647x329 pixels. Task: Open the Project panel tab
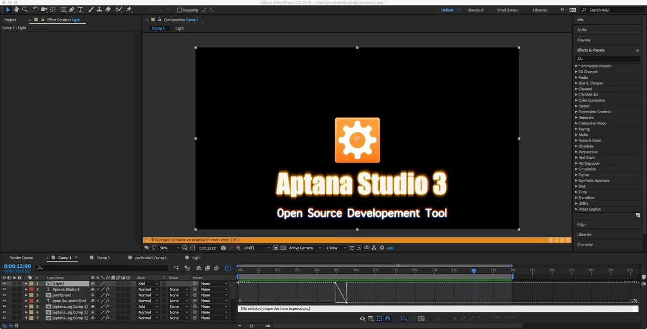(10, 20)
